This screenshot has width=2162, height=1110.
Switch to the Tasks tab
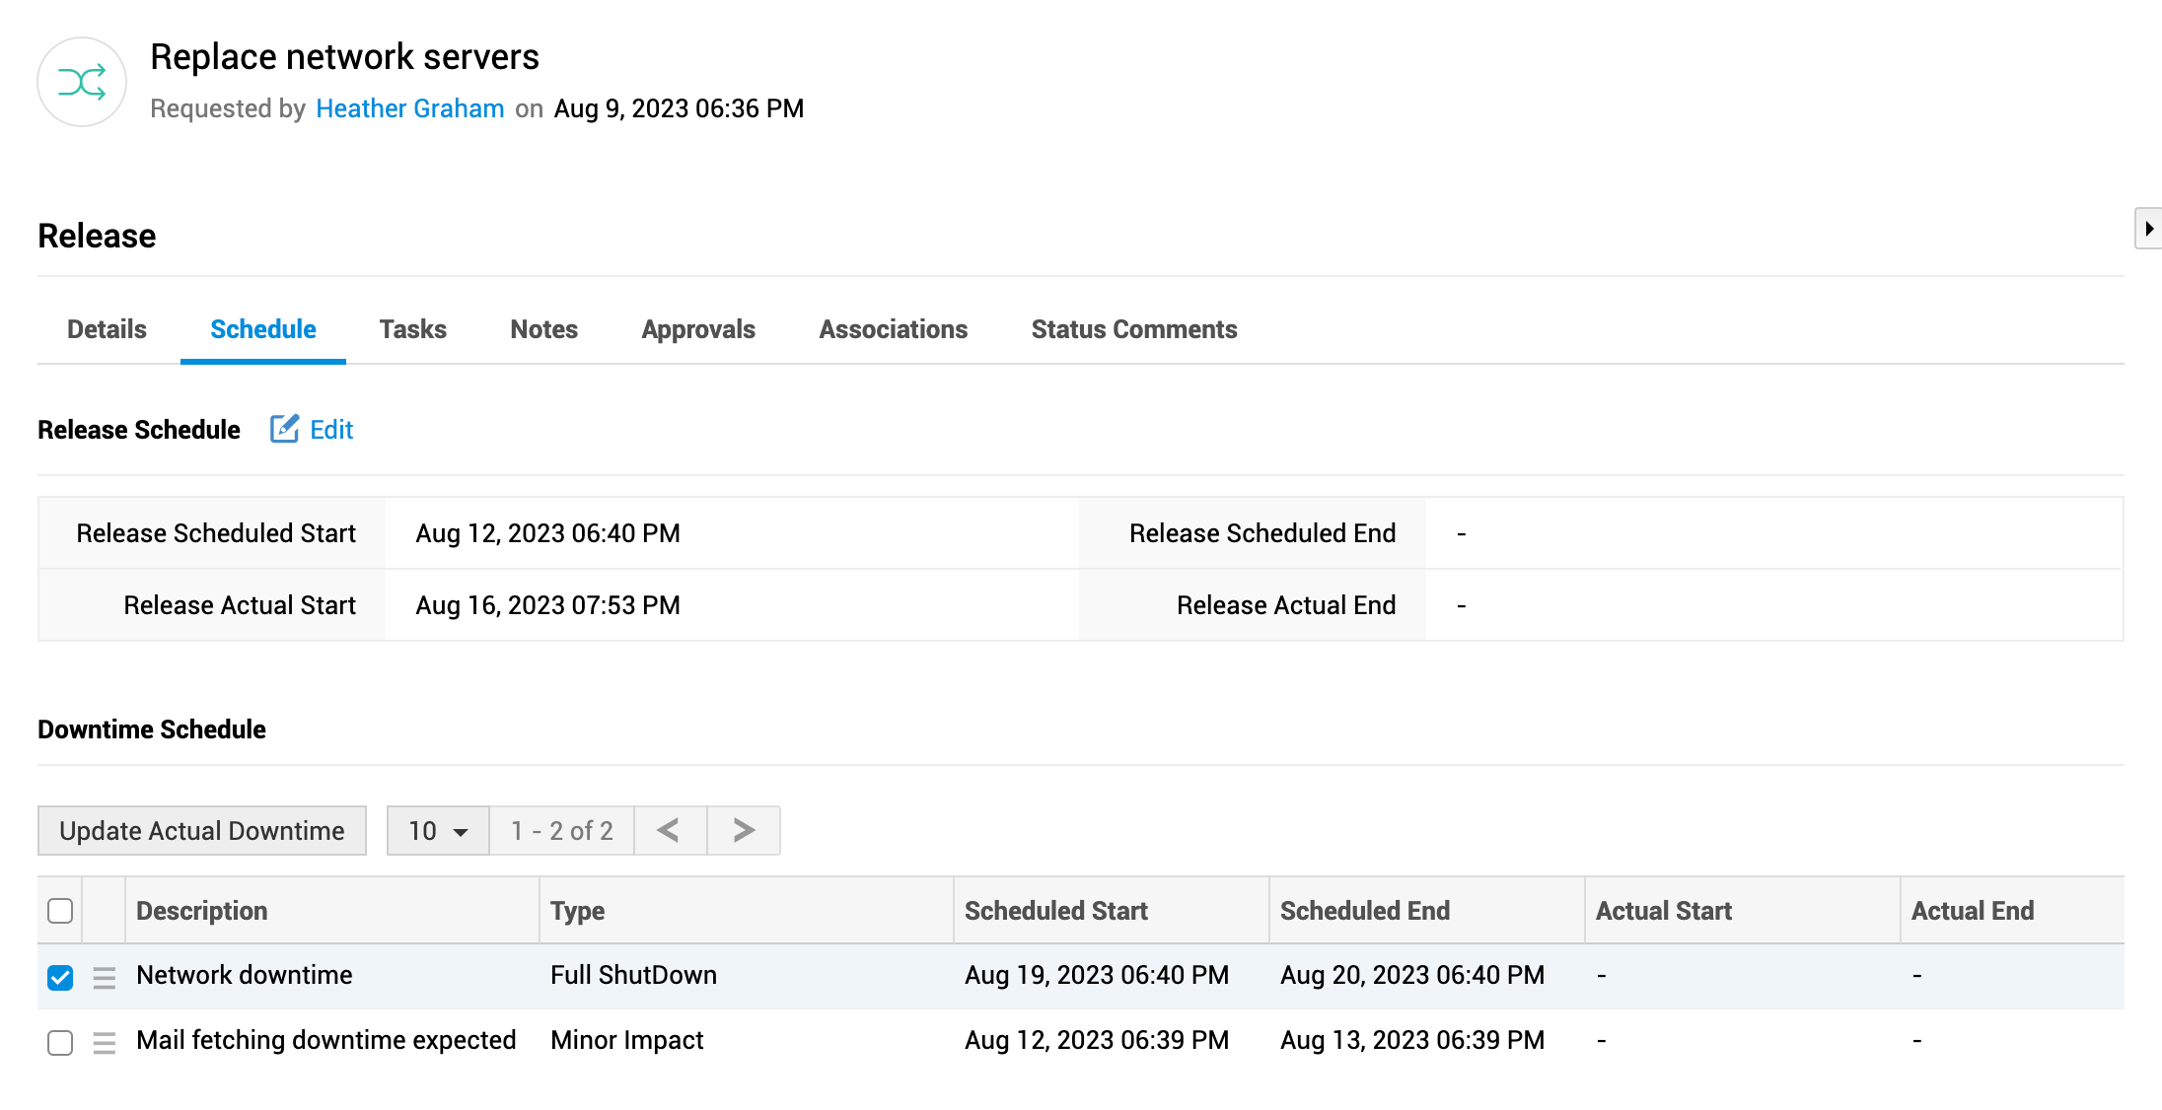413,329
